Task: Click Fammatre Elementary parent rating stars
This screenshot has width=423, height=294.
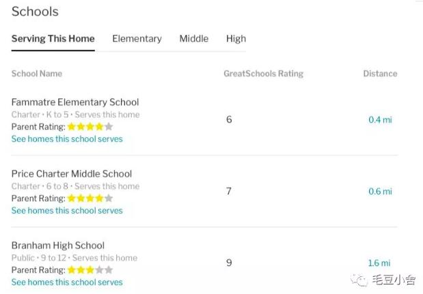Action: point(90,127)
